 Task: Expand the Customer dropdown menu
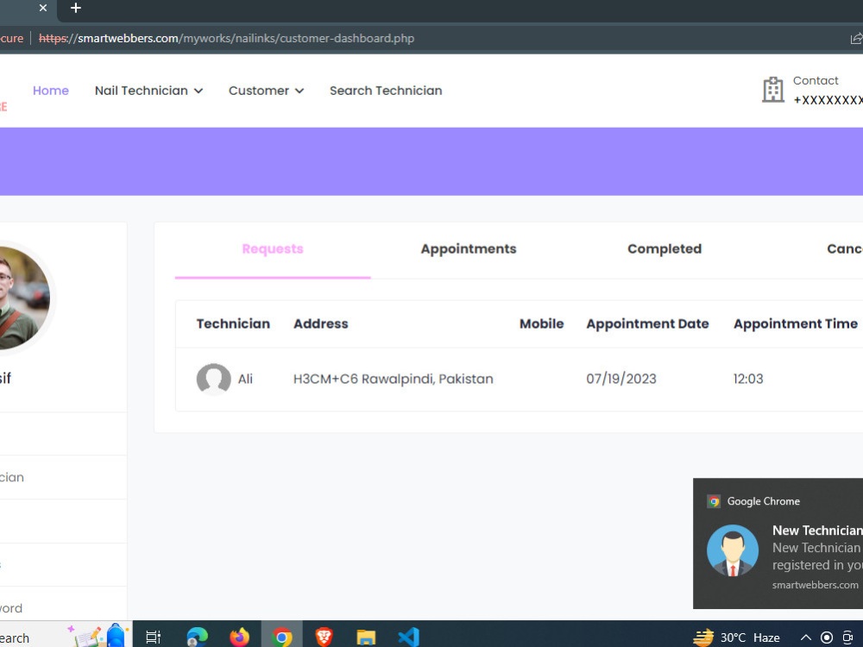click(266, 91)
